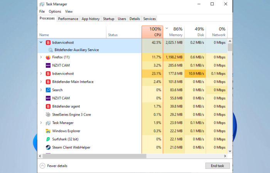Maximize the Task Manager window
Image resolution: width=270 pixels, height=173 pixels.
point(212,4)
